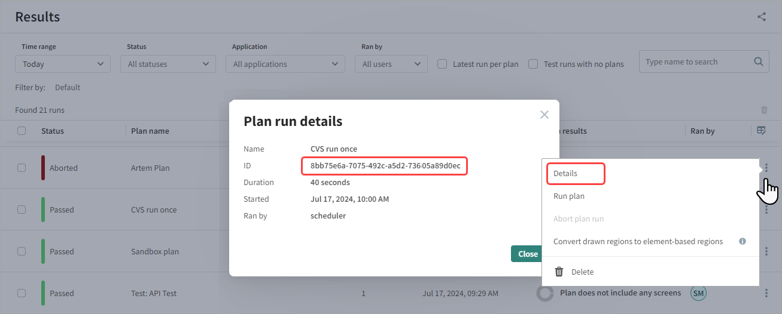Enable Latest run per plan checkbox
The width and height of the screenshot is (782, 314).
point(443,64)
